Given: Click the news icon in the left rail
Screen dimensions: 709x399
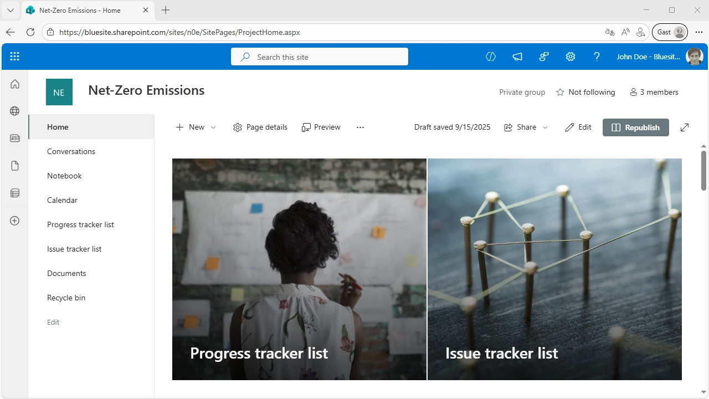Looking at the screenshot, I should pyautogui.click(x=14, y=138).
